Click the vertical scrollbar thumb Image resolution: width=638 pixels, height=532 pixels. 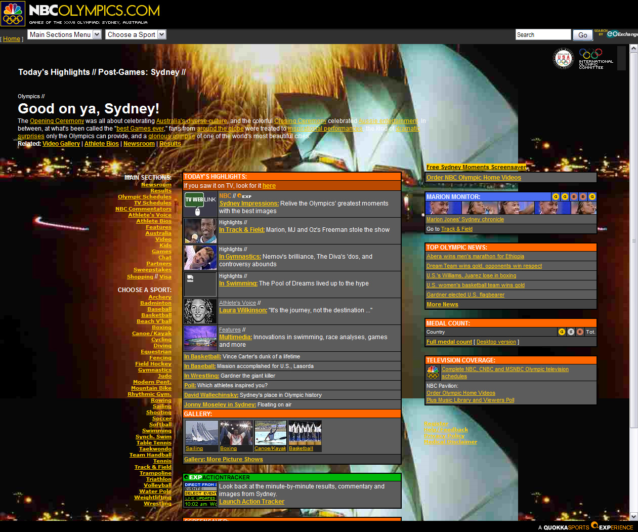(633, 240)
